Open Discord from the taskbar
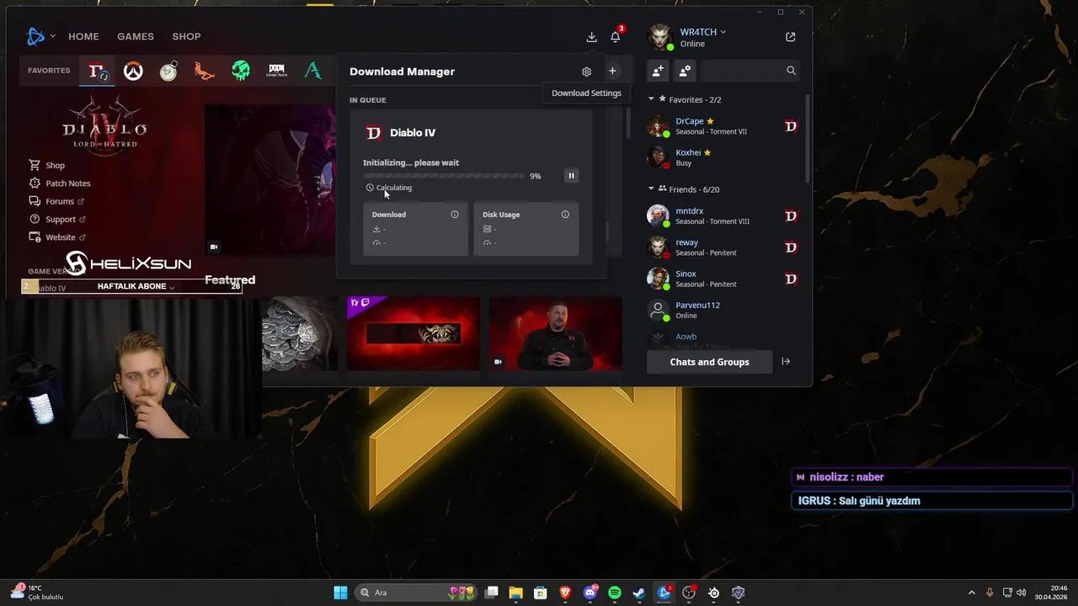 click(590, 593)
